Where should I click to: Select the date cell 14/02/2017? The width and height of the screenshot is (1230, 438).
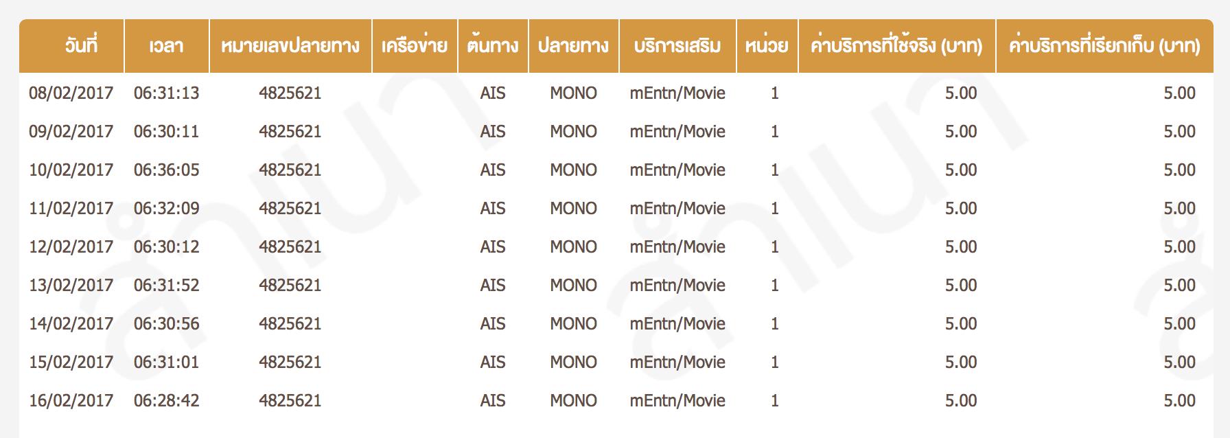coord(71,324)
